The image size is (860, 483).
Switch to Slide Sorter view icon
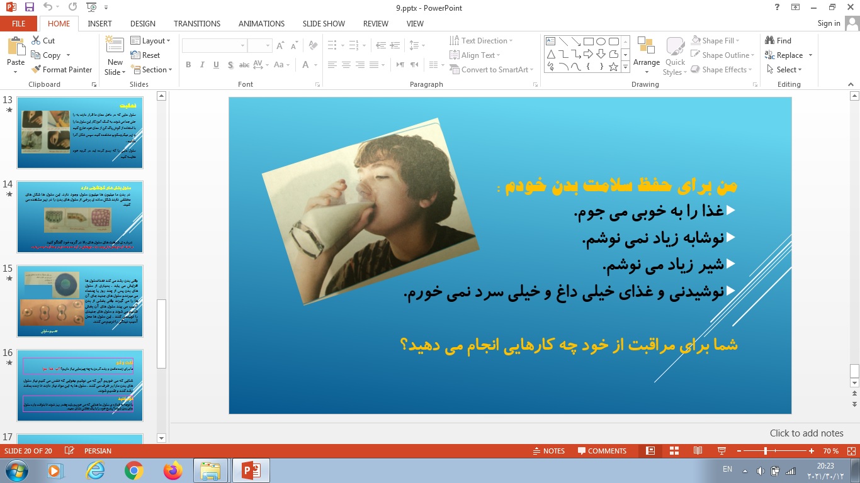click(x=674, y=451)
